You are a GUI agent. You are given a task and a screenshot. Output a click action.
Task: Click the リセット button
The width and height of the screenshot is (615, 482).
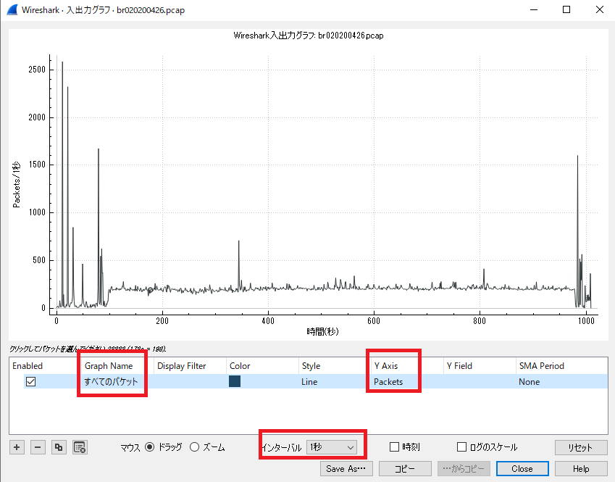(x=581, y=447)
